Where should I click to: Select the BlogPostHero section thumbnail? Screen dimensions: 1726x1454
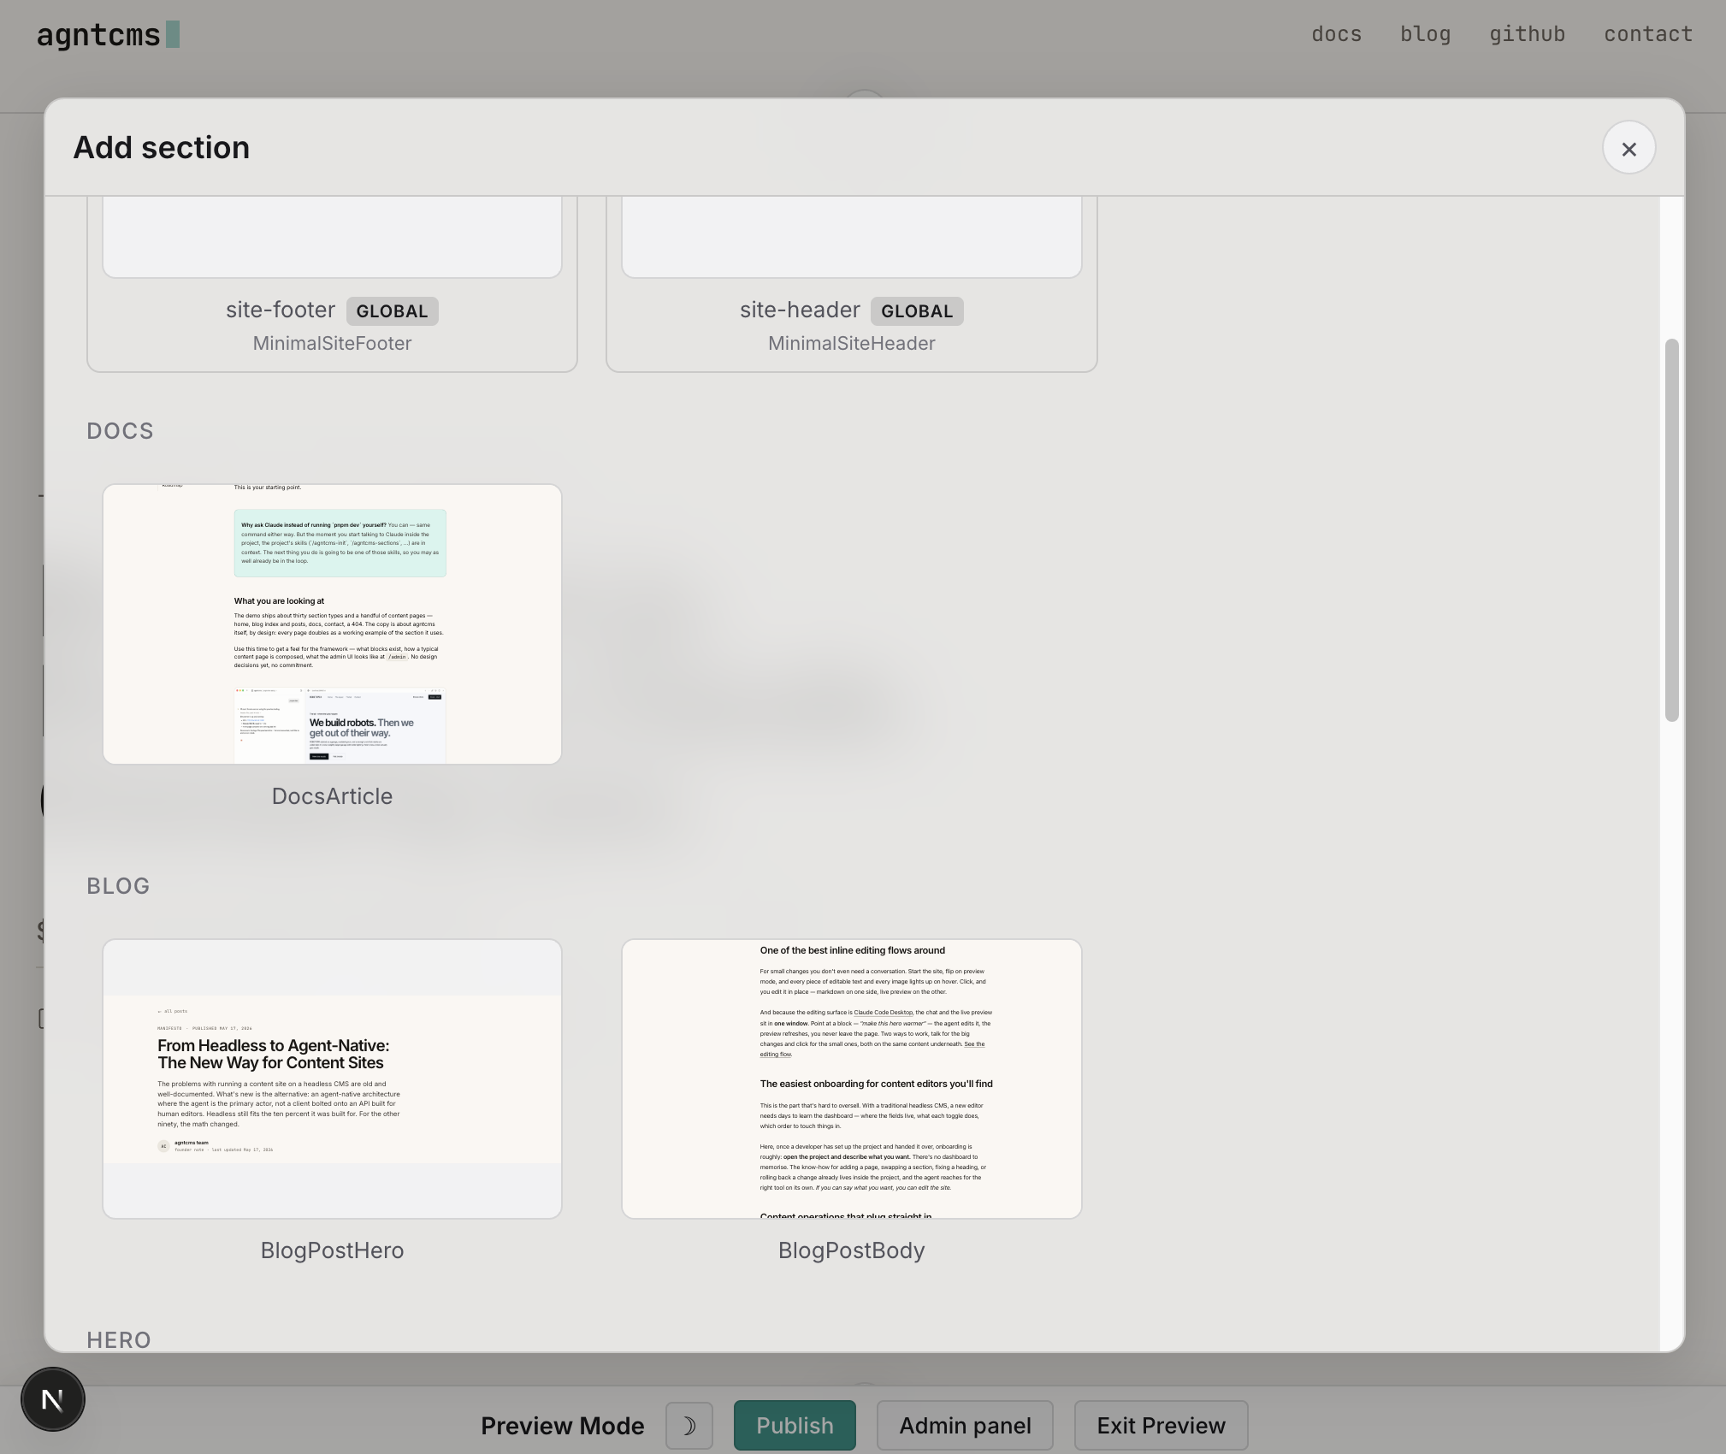tap(332, 1079)
